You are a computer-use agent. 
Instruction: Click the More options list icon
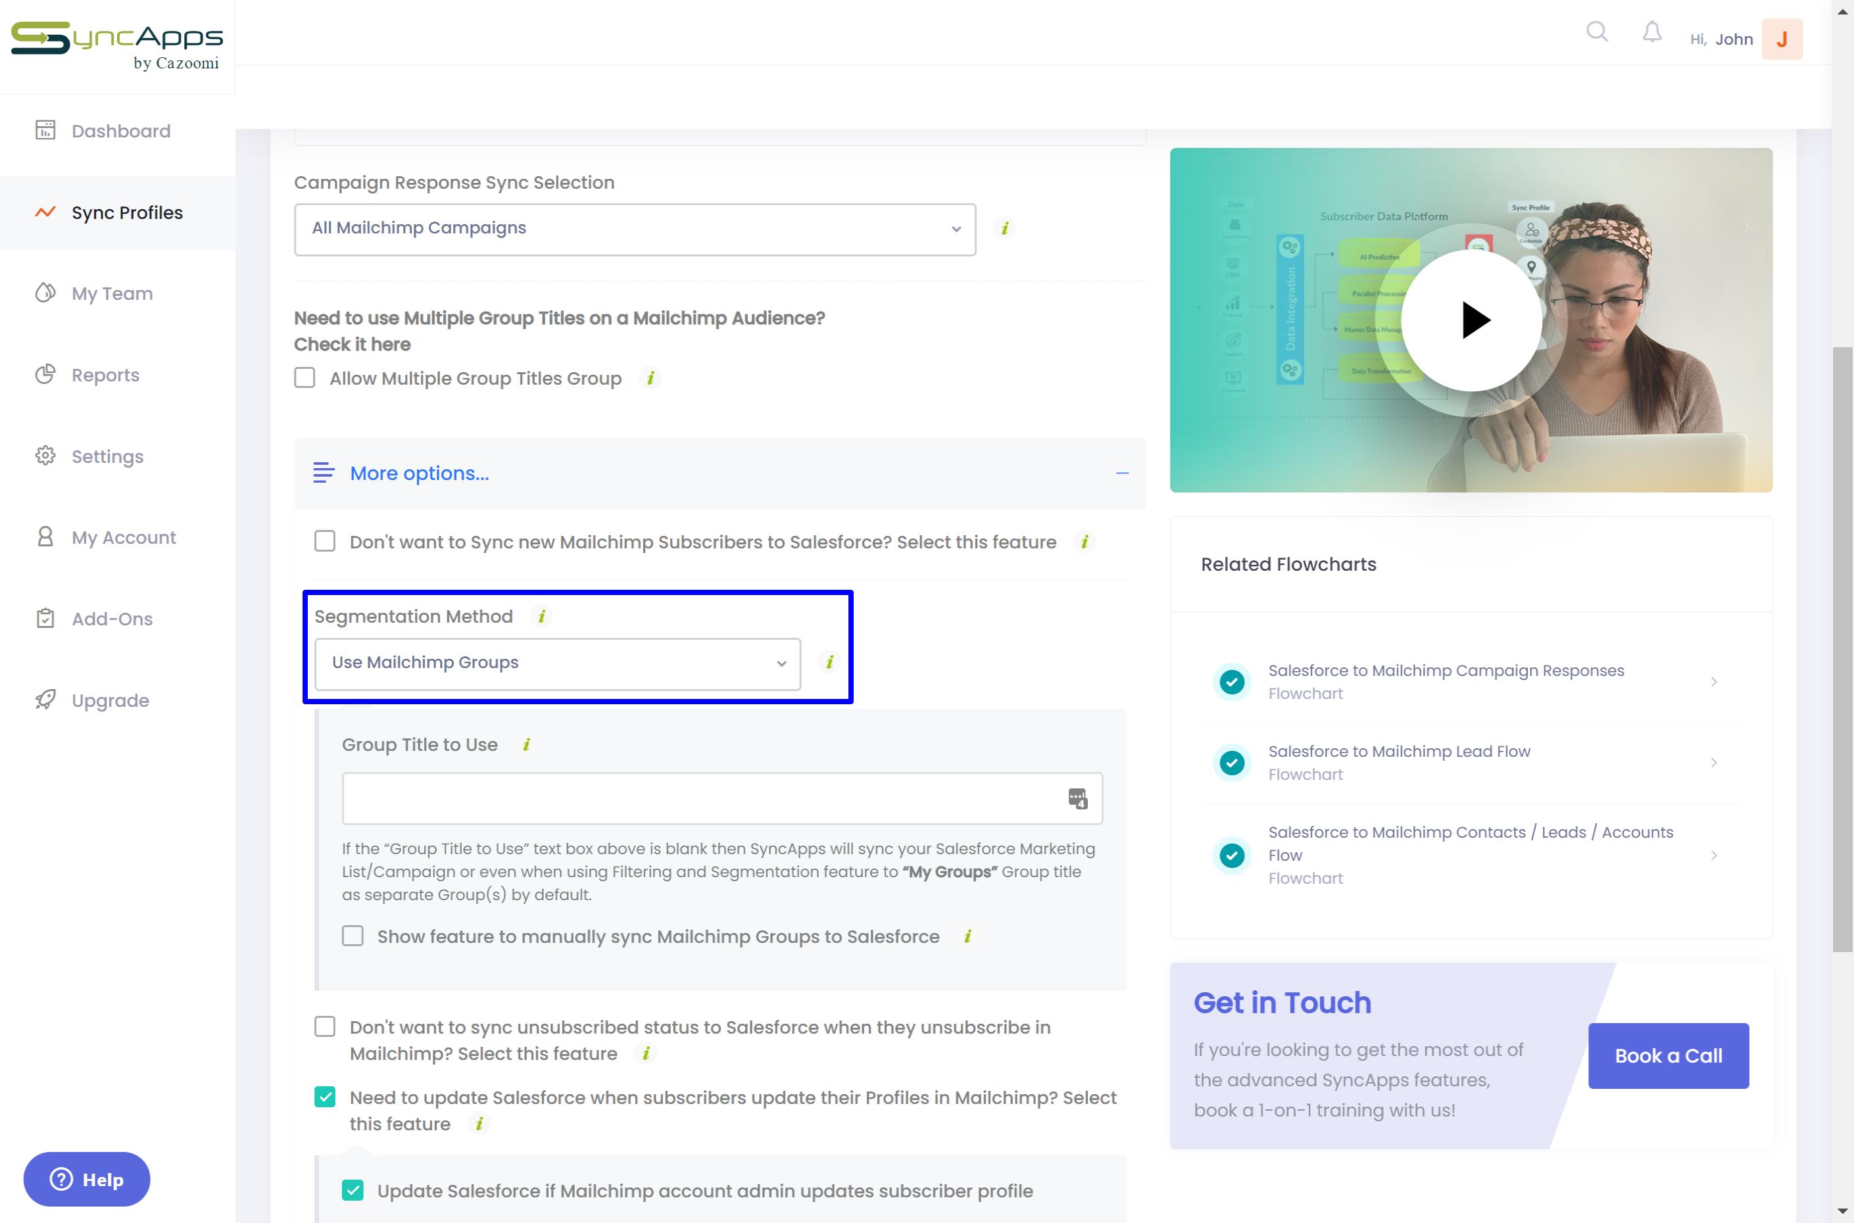coord(324,473)
